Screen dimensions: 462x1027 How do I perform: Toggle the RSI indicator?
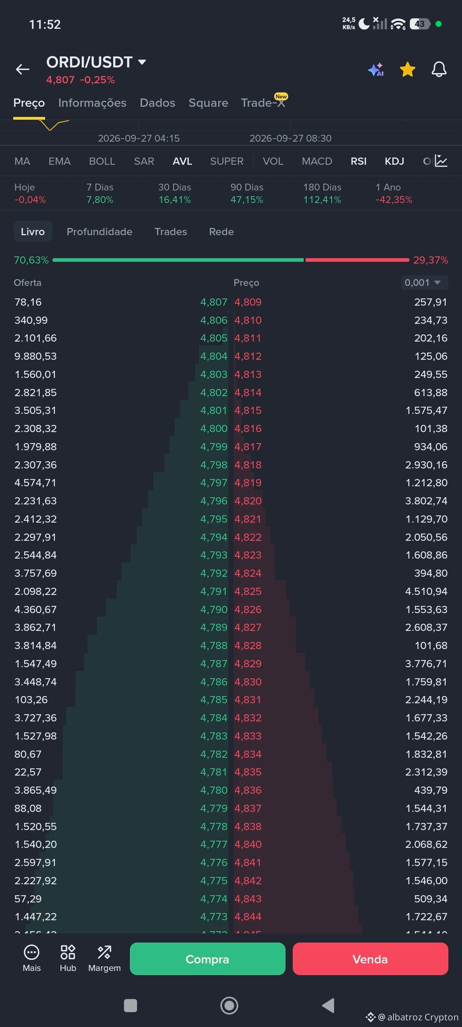click(x=358, y=161)
